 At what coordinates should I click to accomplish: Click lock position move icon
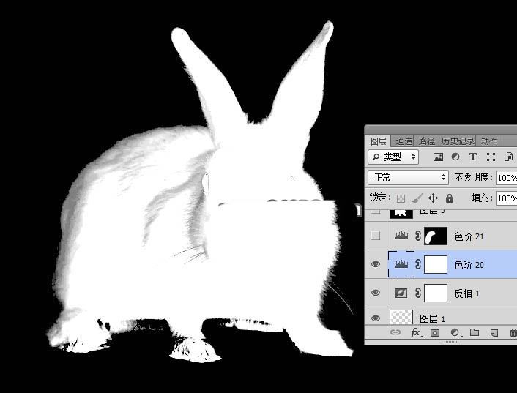[x=433, y=198]
